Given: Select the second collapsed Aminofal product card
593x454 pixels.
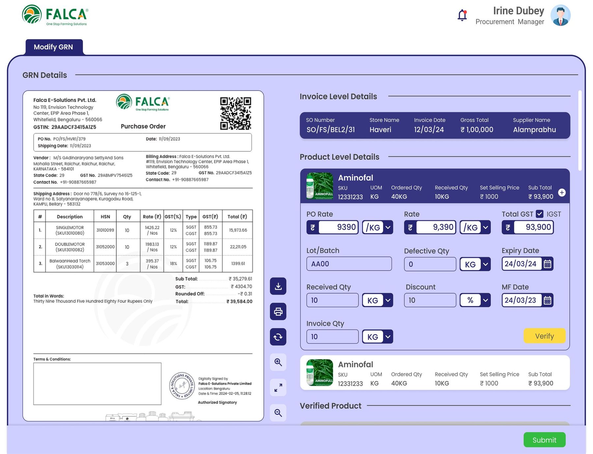Looking at the screenshot, I should (x=435, y=373).
